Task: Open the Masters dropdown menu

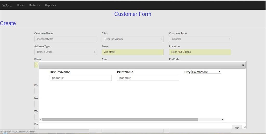Action: click(x=34, y=5)
